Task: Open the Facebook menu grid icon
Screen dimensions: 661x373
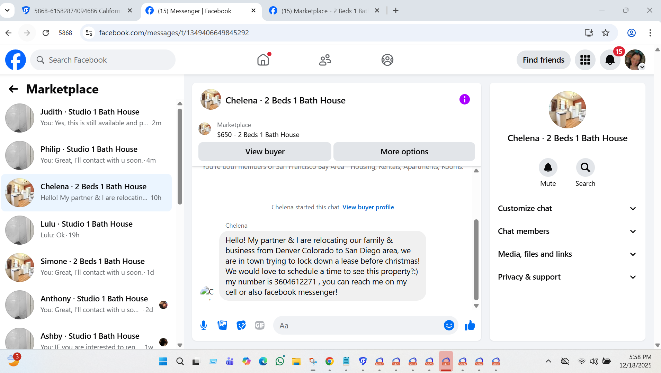Action: (x=585, y=60)
